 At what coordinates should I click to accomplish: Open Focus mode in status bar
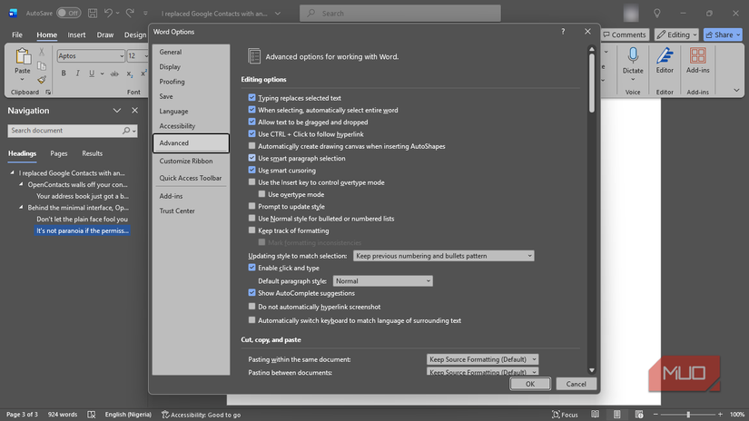pos(565,415)
